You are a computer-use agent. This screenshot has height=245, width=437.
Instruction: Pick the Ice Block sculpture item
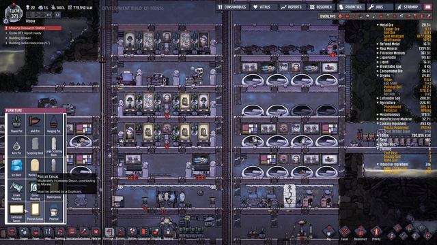[x=16, y=167]
